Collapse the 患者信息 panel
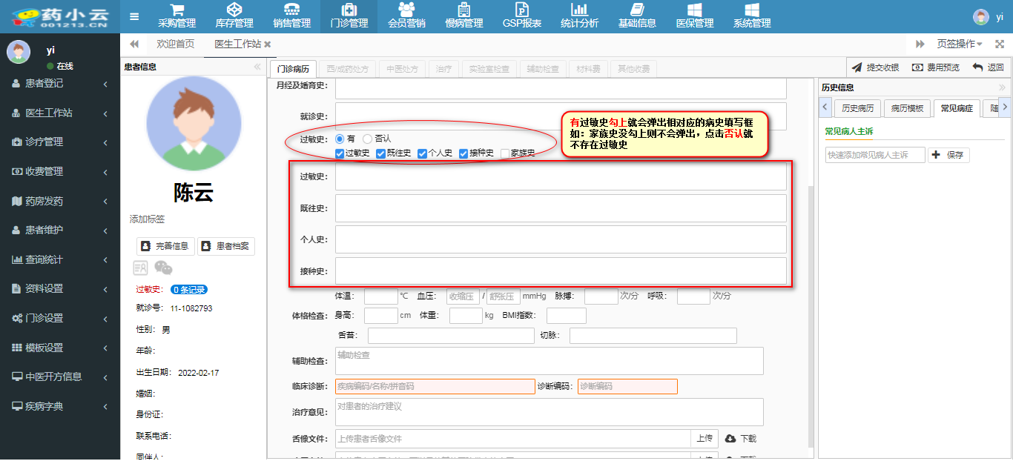Screen dimensions: 1013x461 tap(257, 67)
